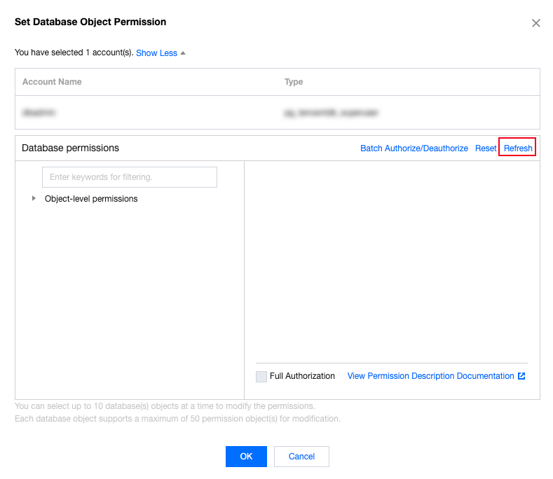This screenshot has width=553, height=479.
Task: Enable the Full Authorization checkbox
Action: [x=261, y=376]
